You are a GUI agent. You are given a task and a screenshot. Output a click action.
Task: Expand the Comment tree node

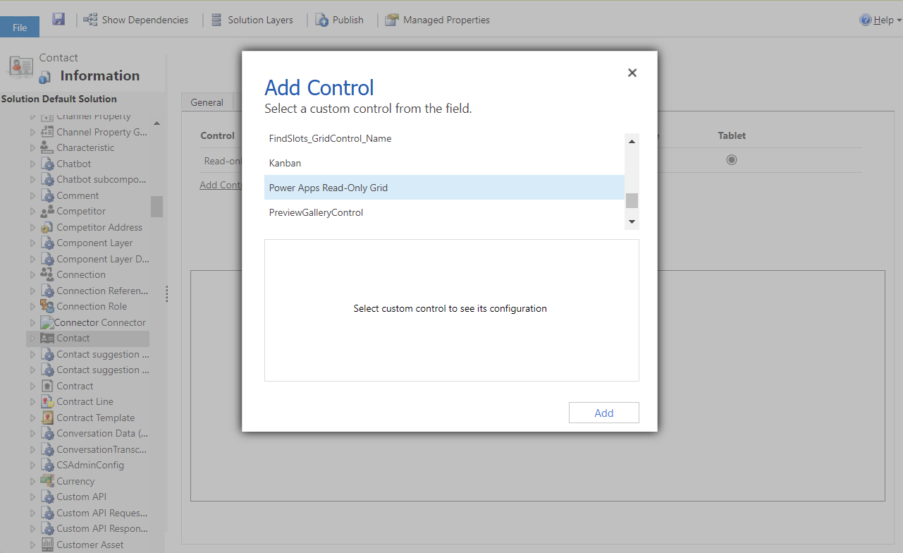(32, 195)
